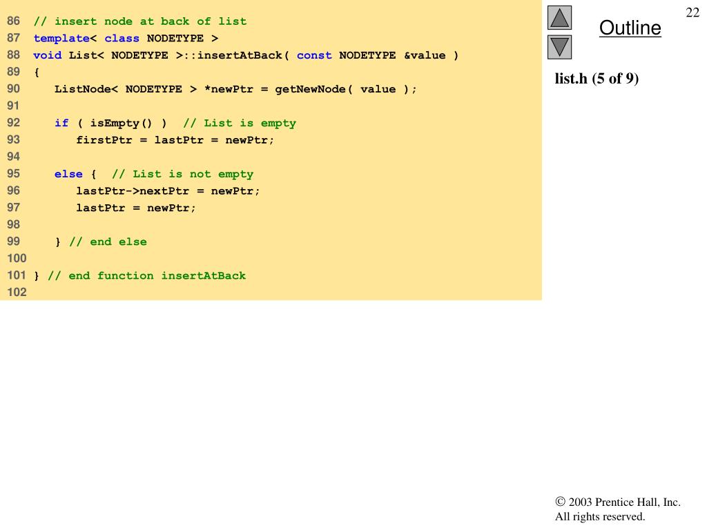Click the 'if ( isEmpty() )' condition

click(x=110, y=123)
